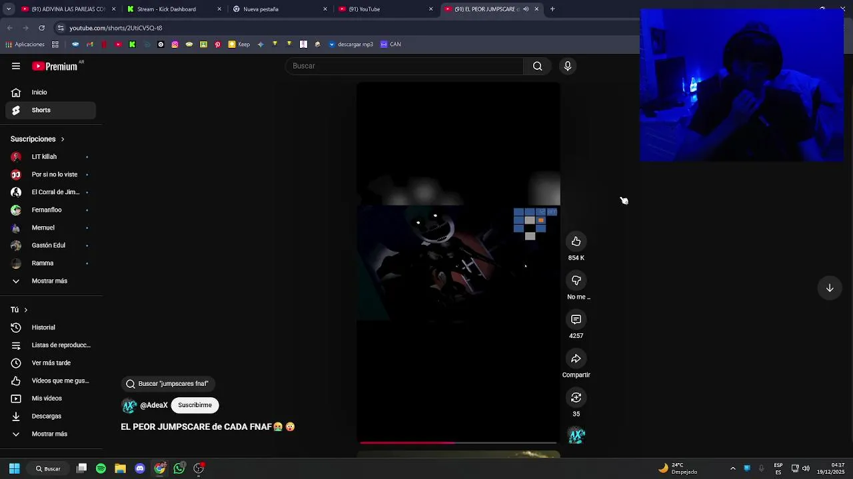Click Buscar "jumpscares fnaf" suggestion chip
This screenshot has width=853, height=479.
(168, 384)
